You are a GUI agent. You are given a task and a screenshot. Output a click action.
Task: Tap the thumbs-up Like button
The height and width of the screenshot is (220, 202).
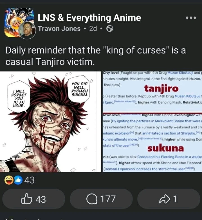34,199
